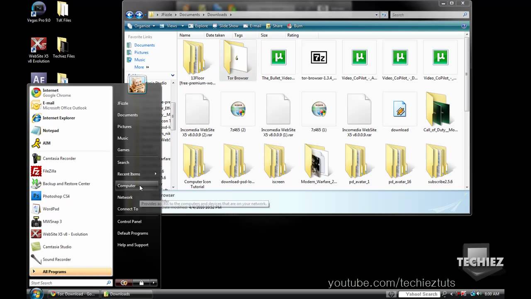Open Internet Explorer in Start menu
Screen dimensions: 531x299
tap(71, 118)
